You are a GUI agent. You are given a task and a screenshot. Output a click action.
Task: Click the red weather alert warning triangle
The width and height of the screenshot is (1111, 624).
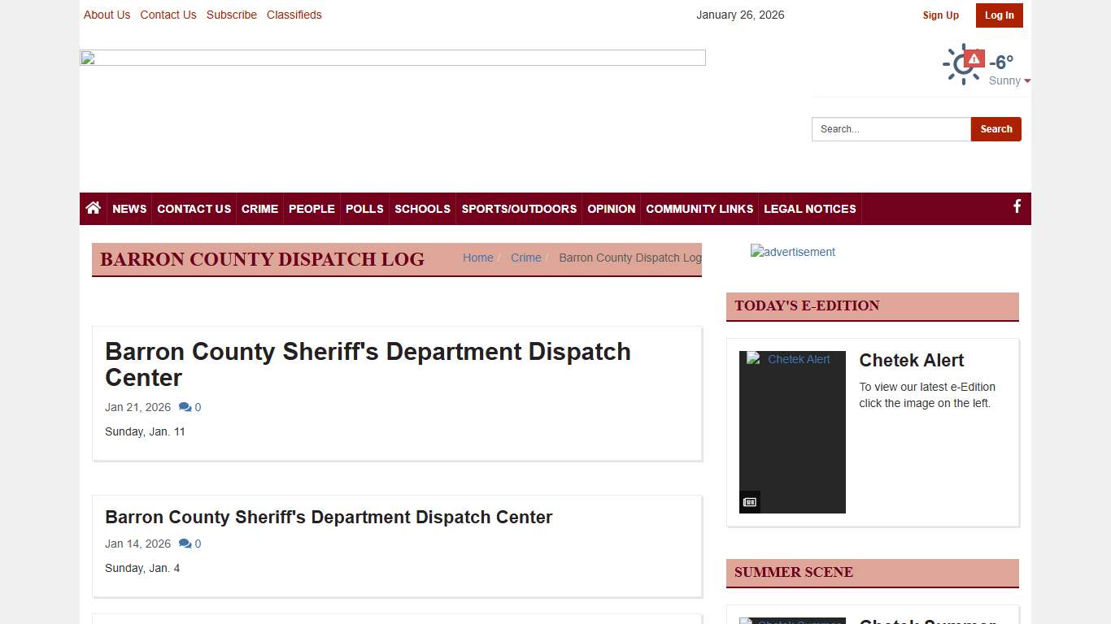973,58
